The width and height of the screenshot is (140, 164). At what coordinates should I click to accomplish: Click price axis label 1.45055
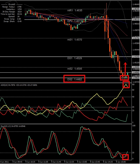pos(136,67)
